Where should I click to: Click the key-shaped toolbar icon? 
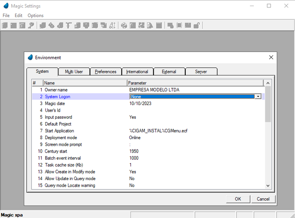click(x=31, y=25)
